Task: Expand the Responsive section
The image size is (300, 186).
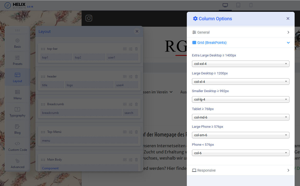Action: 240,170
